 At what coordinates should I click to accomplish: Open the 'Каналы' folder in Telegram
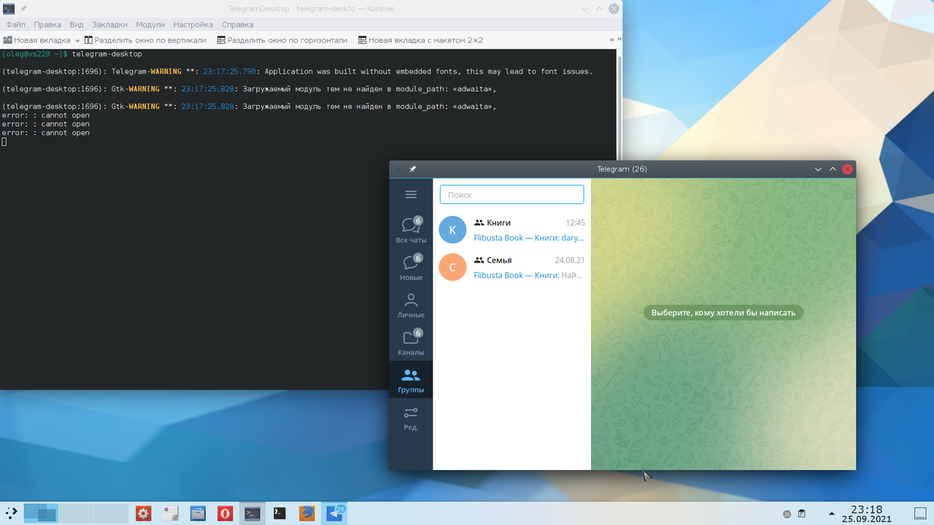[411, 342]
